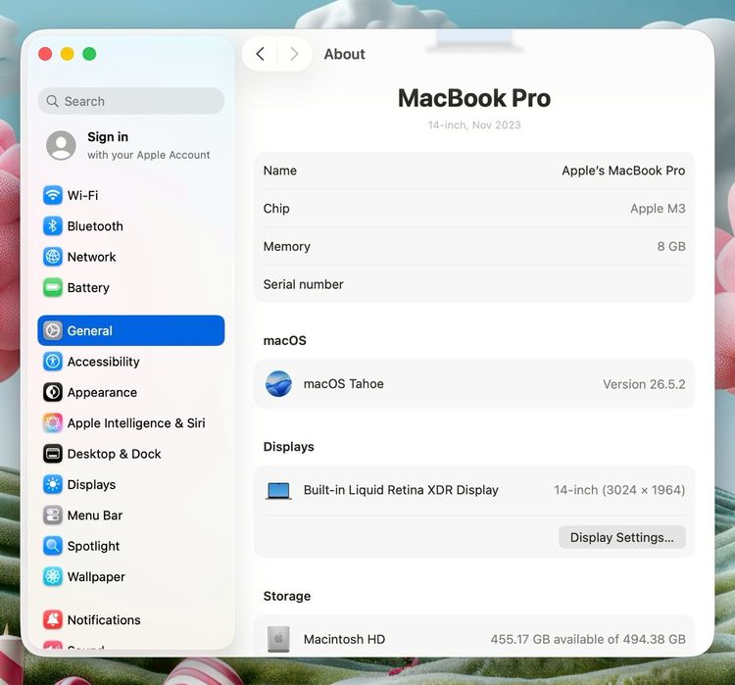735x685 pixels.
Task: Click the green Battery icon
Action: coord(53,287)
